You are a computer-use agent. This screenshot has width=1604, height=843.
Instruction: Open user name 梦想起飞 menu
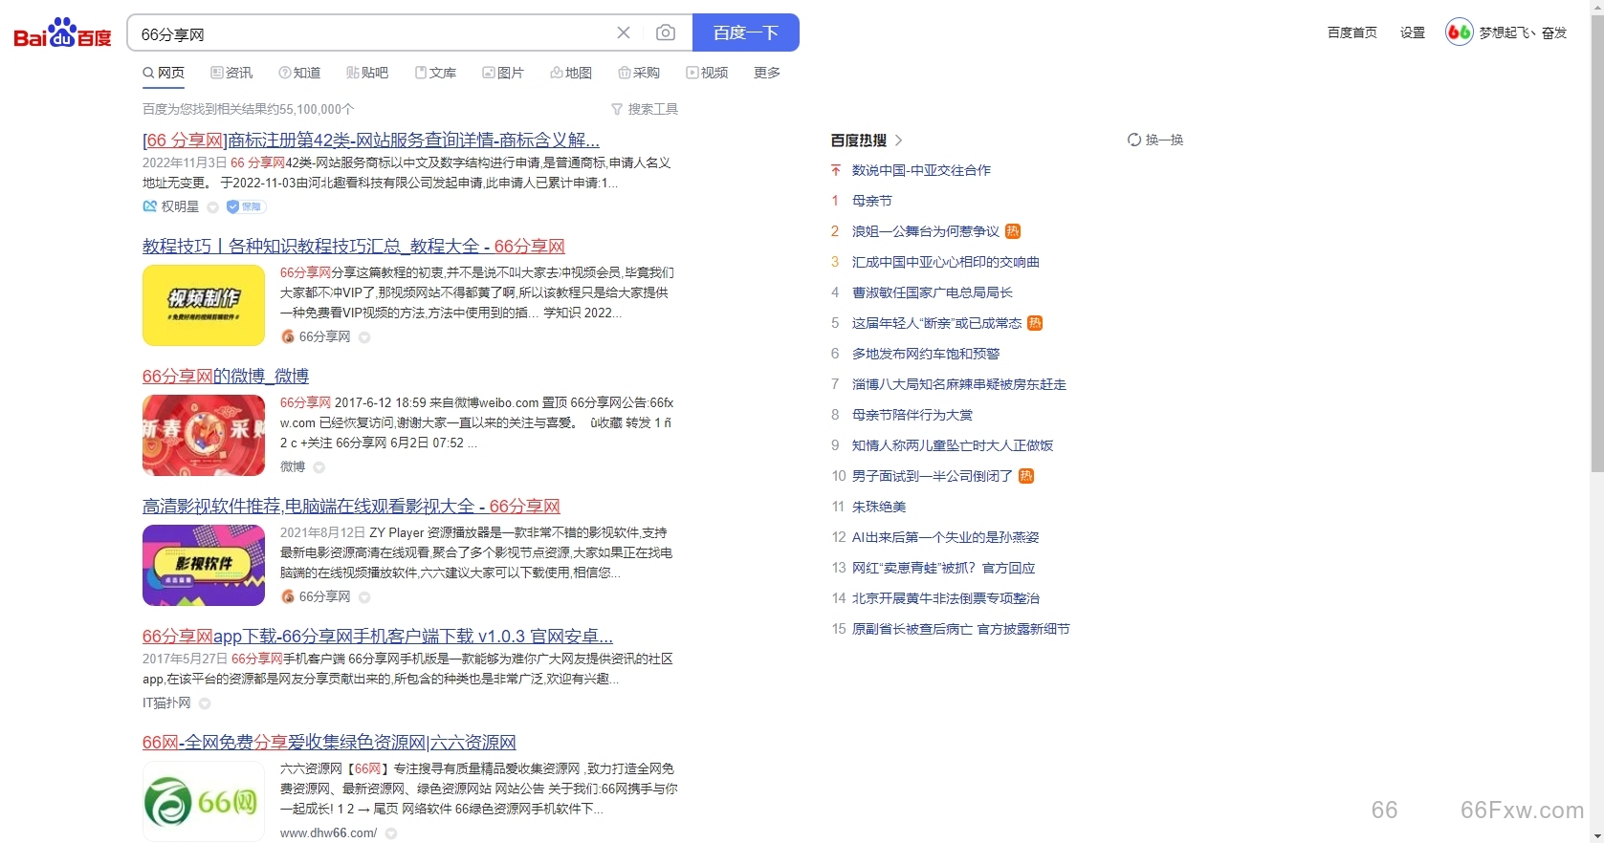click(x=1524, y=32)
